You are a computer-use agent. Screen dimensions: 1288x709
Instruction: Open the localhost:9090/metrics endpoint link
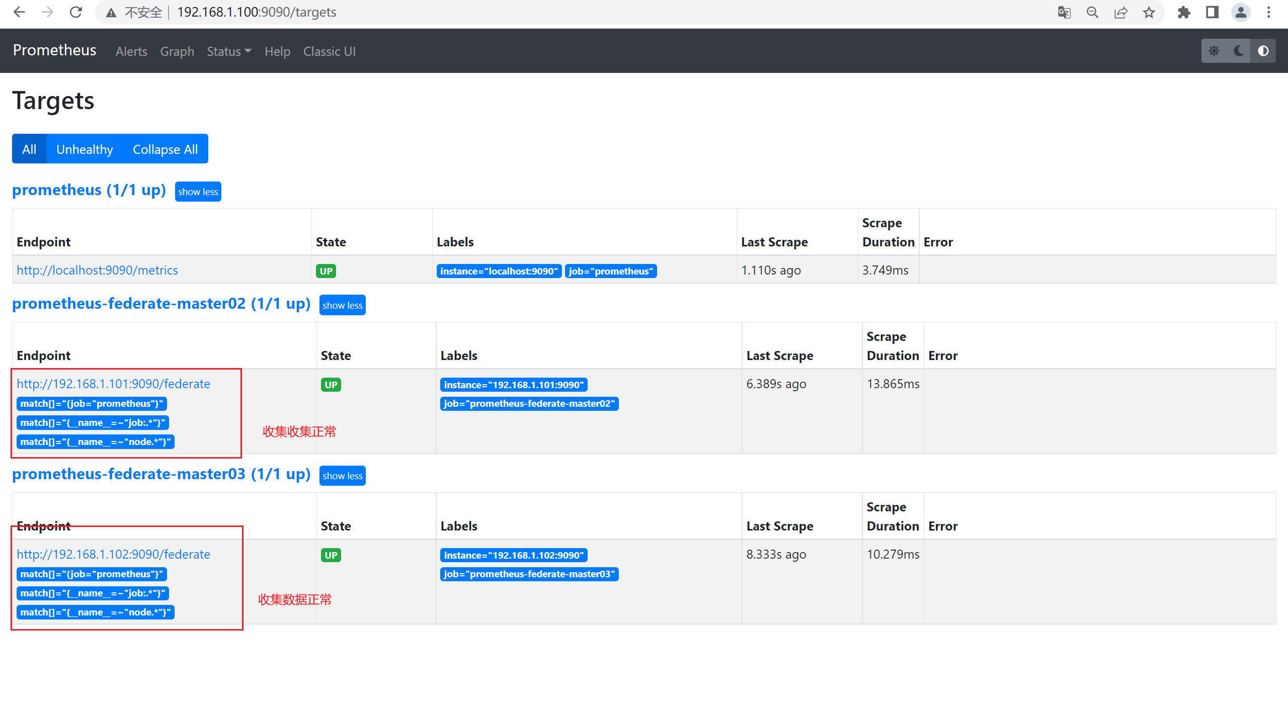97,270
